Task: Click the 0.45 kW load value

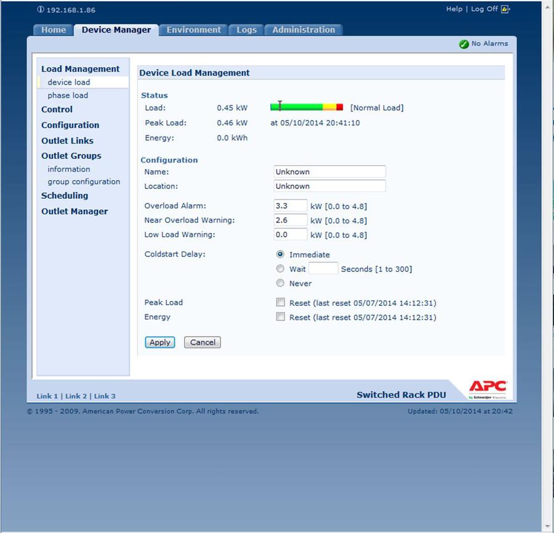Action: [x=232, y=108]
